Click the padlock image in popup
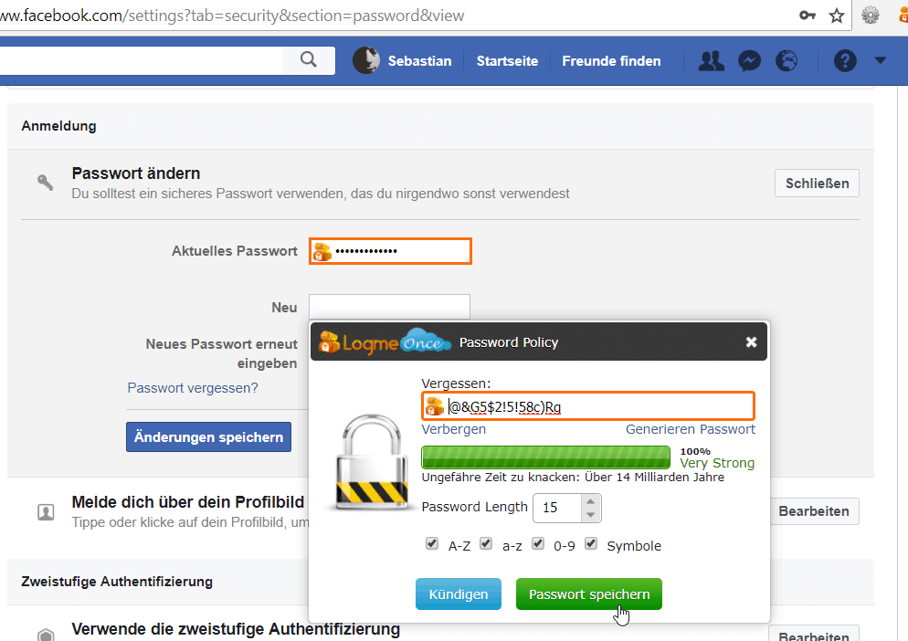This screenshot has width=908, height=641. click(371, 462)
